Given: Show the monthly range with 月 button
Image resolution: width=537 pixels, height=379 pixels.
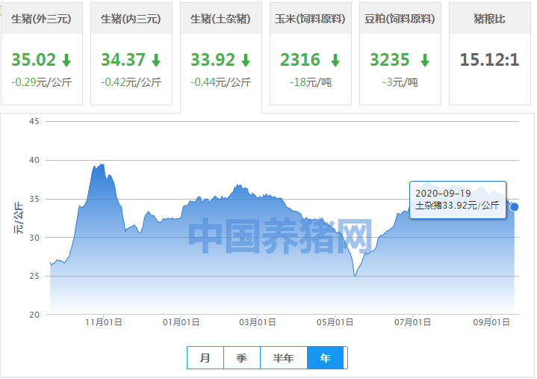Looking at the screenshot, I should click(x=205, y=358).
